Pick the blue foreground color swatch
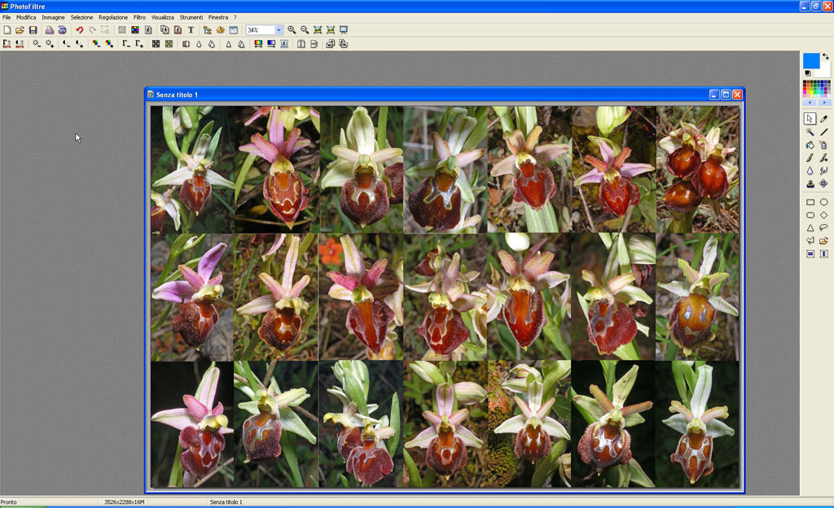Viewport: 834px width, 508px height. click(810, 60)
